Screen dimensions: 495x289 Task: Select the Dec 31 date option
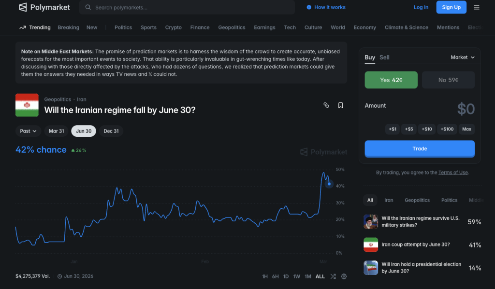click(x=111, y=131)
